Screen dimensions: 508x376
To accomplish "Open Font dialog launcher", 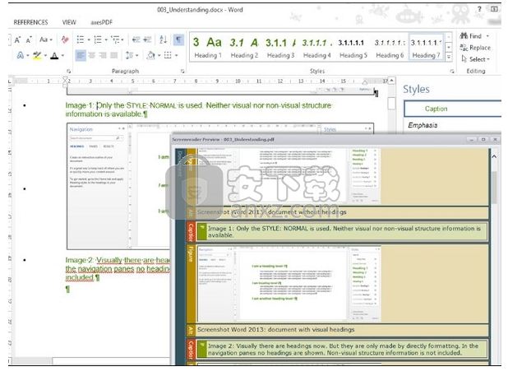I will coord(68,71).
